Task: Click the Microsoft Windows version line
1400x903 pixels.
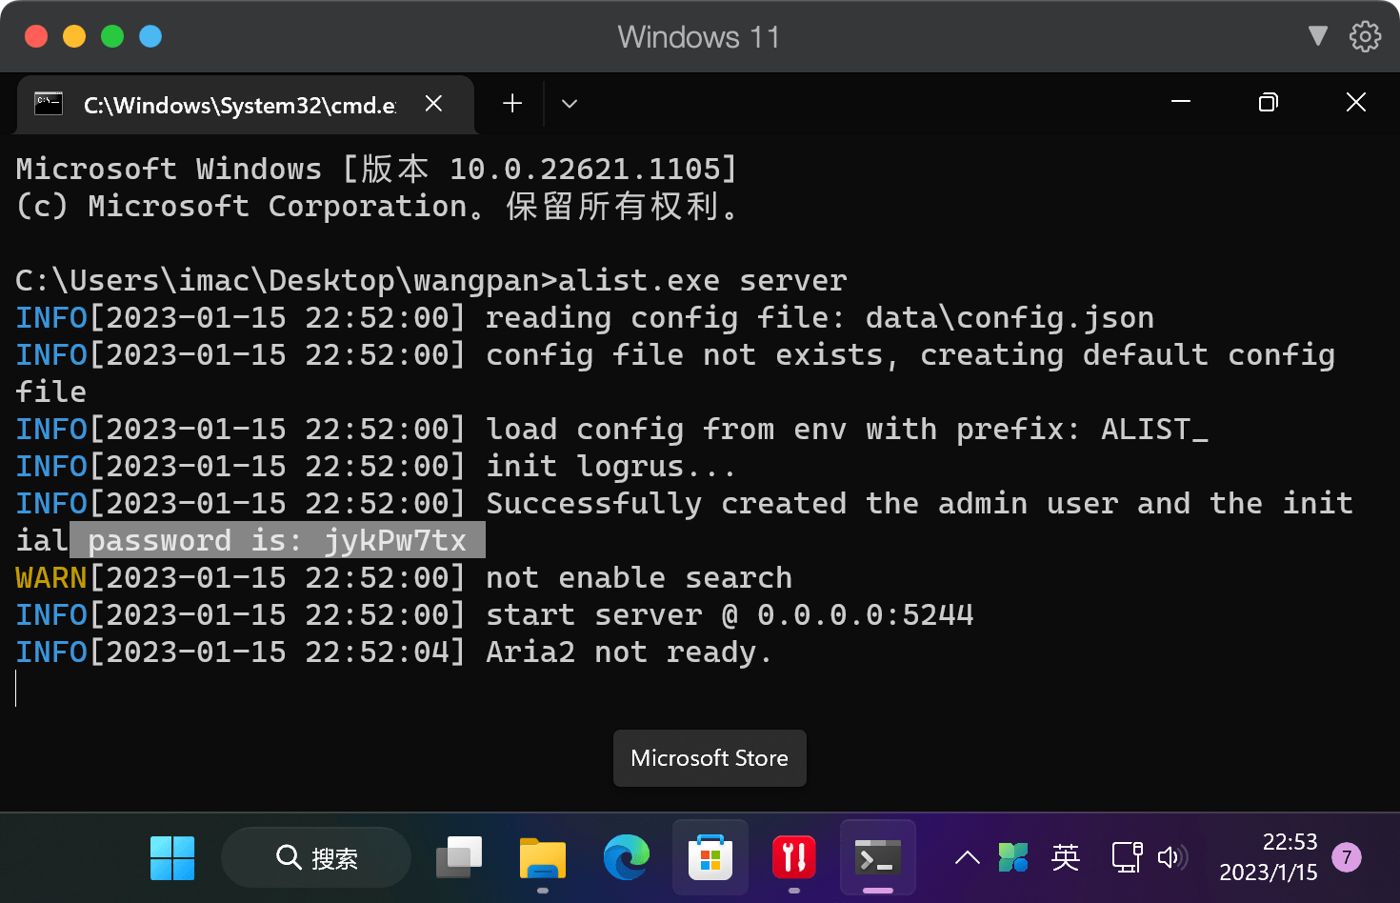Action: pos(377,169)
